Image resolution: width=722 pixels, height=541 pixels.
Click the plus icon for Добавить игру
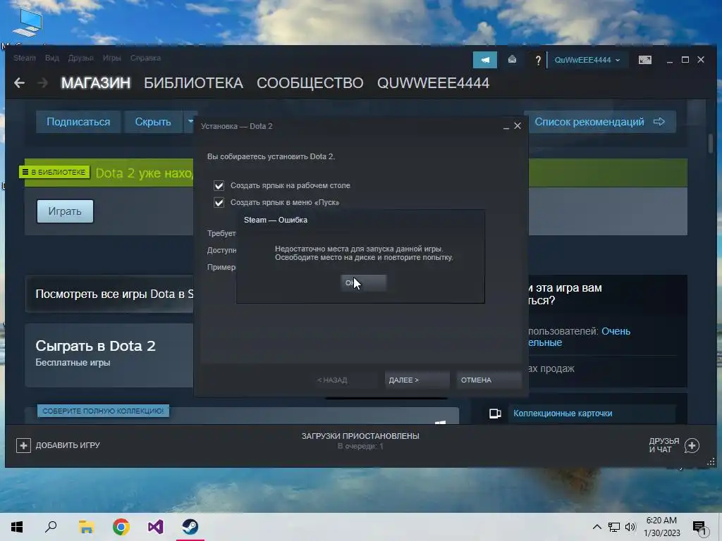coord(23,445)
